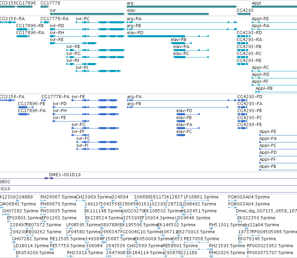Viewport: 297px width, 258px height.
Task: Click EST GH23969.5prime label
Action: [94, 197]
